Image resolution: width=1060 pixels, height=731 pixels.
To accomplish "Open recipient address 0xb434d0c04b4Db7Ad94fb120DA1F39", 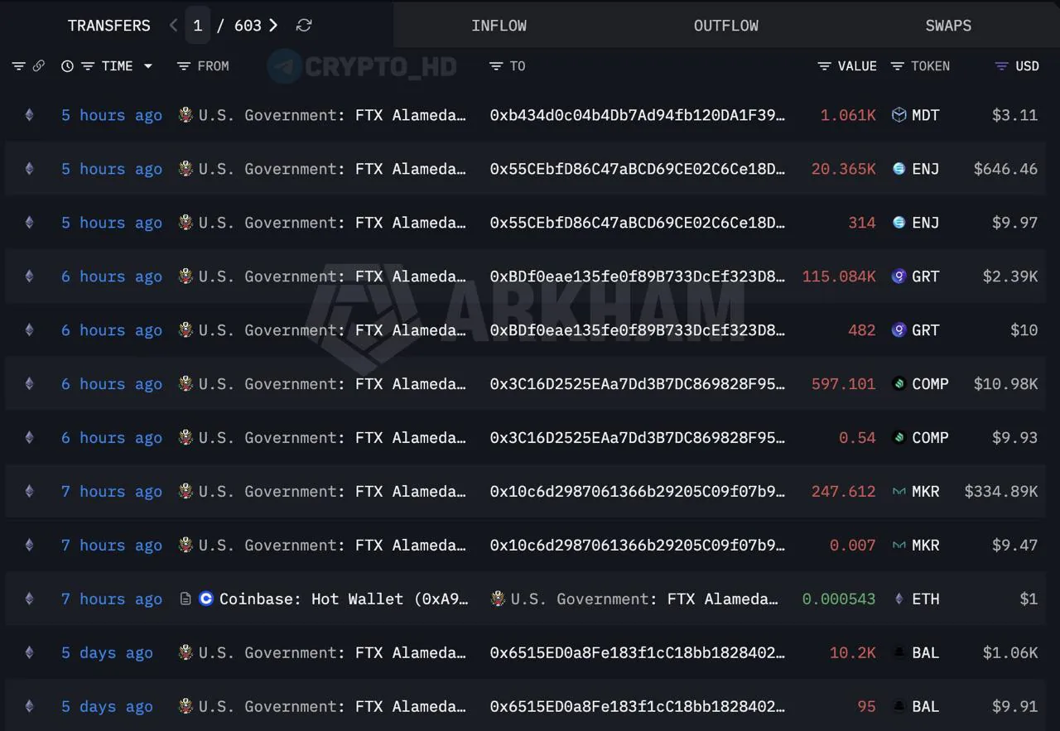I will click(638, 115).
